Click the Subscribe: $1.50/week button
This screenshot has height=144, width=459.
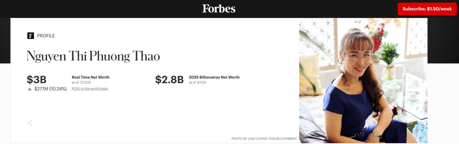pyautogui.click(x=427, y=9)
